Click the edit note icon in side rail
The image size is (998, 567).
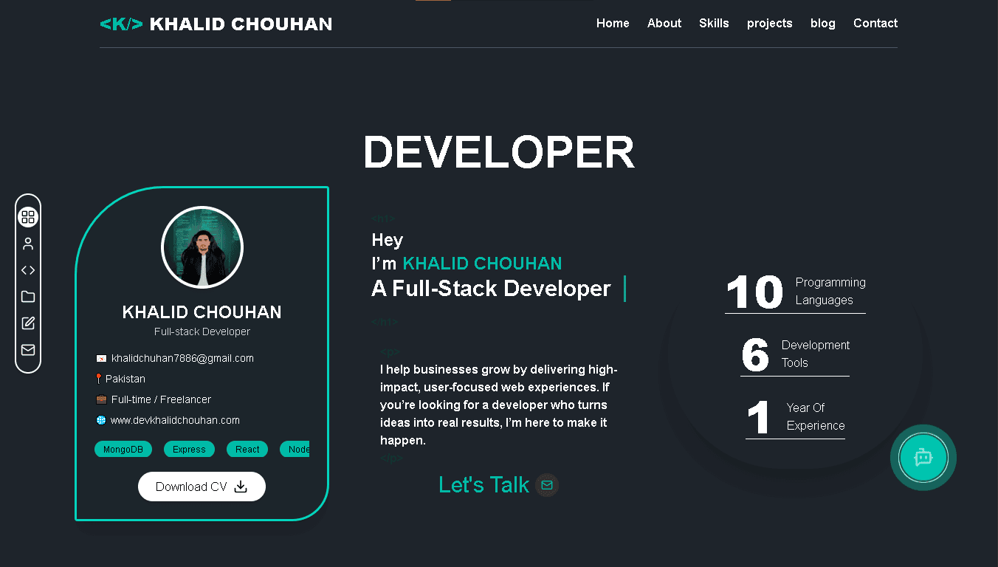[28, 323]
